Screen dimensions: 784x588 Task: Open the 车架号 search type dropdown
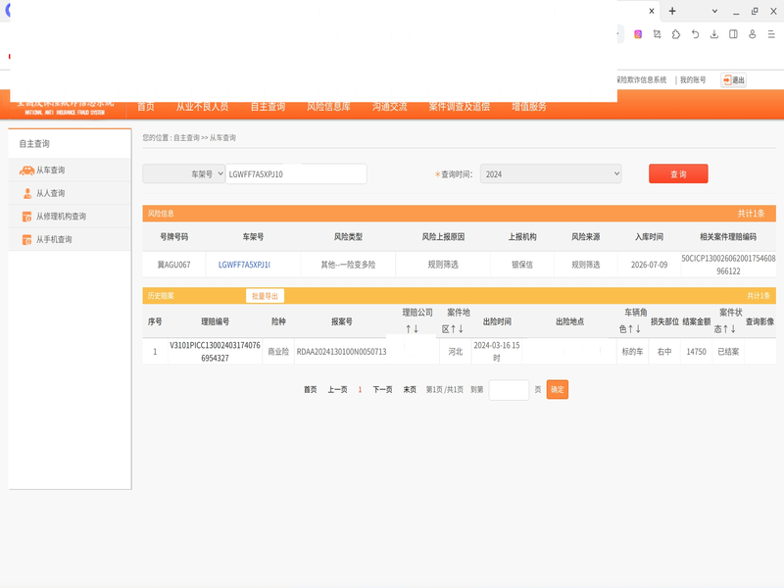click(183, 174)
